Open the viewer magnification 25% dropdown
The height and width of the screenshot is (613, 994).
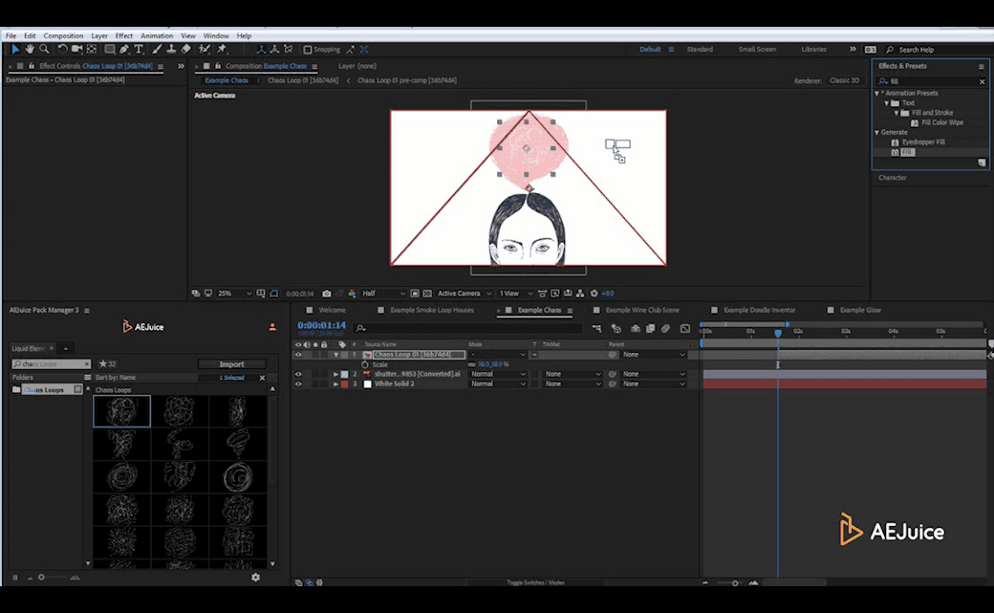[x=233, y=294]
